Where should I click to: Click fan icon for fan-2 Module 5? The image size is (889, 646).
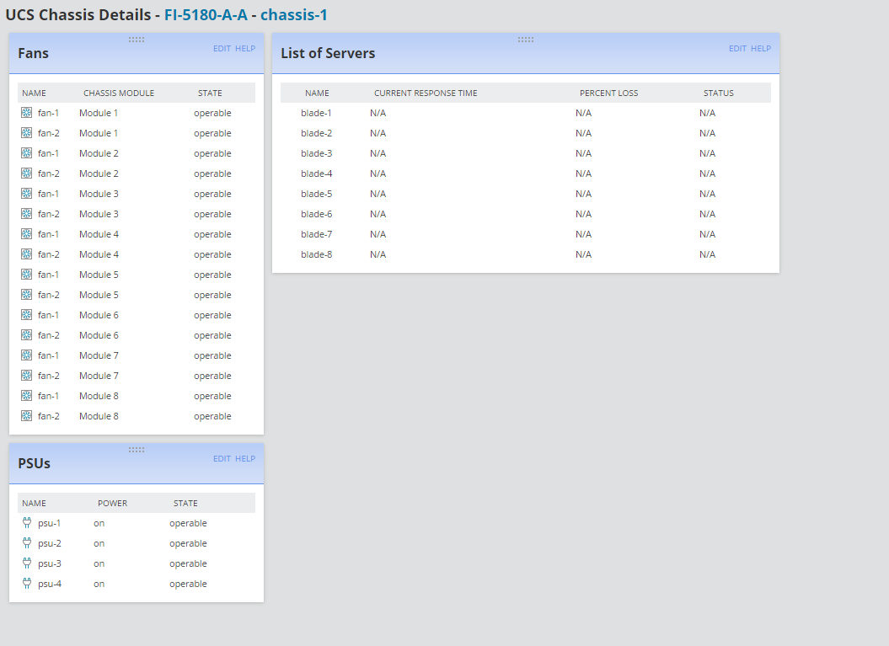coord(27,295)
